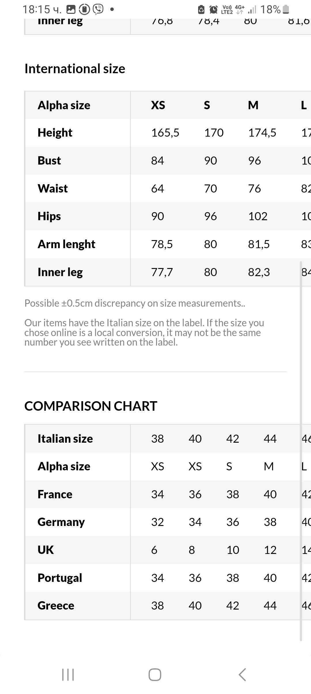This screenshot has width=311, height=694.
Task: Open the recent apps overview button
Action: pyautogui.click(x=68, y=675)
